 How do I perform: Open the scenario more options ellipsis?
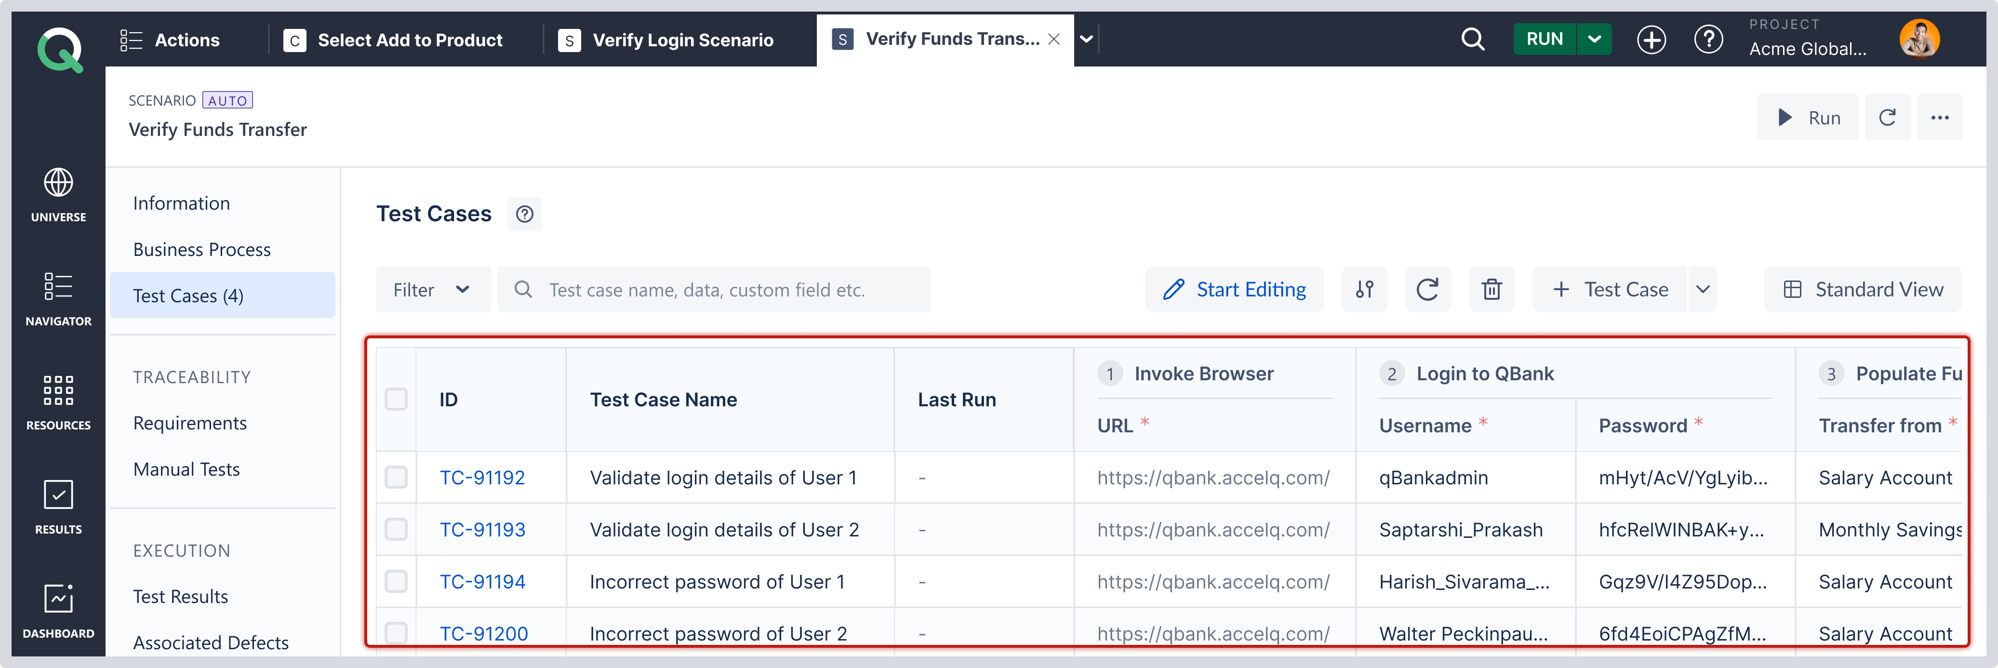click(1940, 117)
